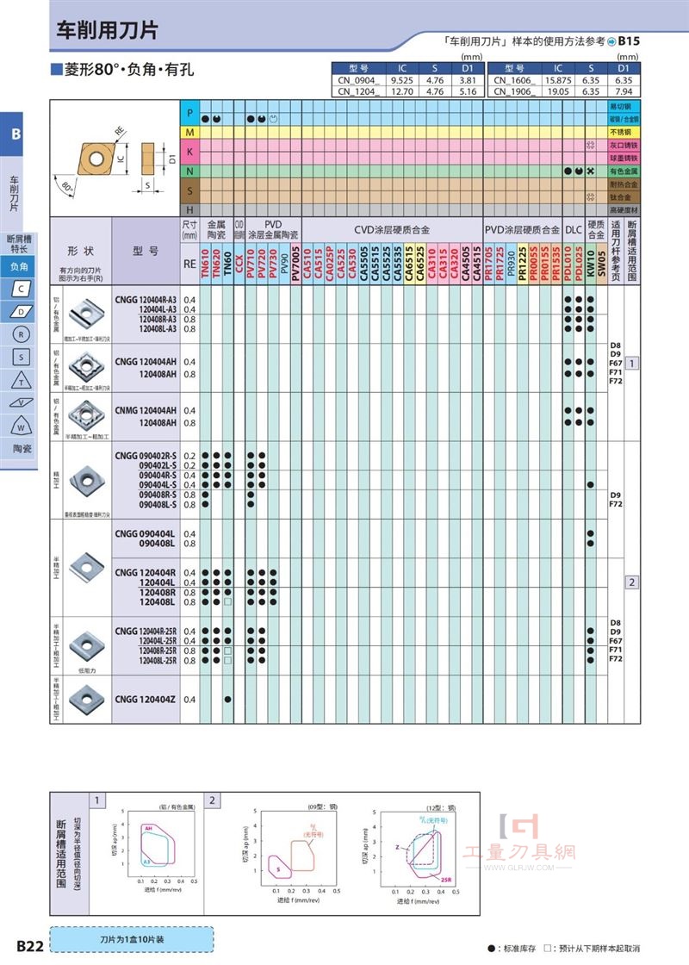The width and height of the screenshot is (689, 965).
Task: Click the green N non-ferrous label
Action: [x=189, y=171]
